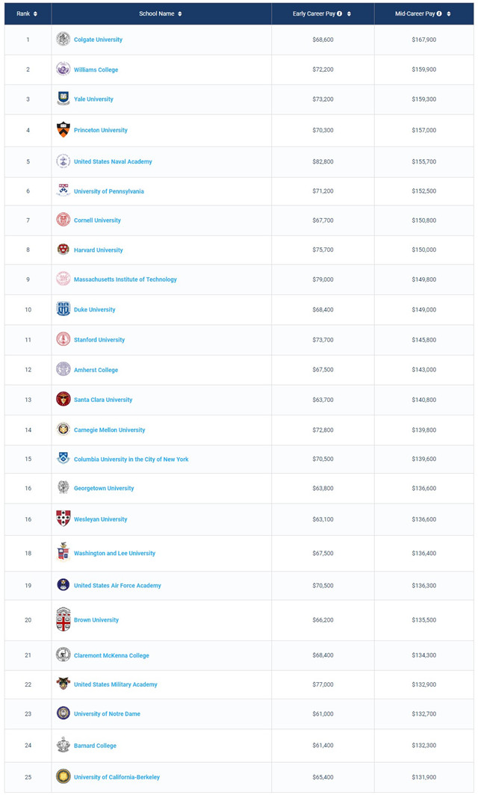This screenshot has width=478, height=795.
Task: Click the Barnard College link
Action: [96, 746]
